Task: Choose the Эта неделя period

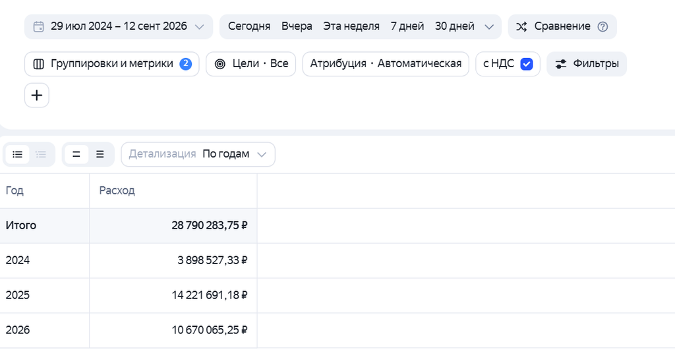Action: [x=351, y=26]
